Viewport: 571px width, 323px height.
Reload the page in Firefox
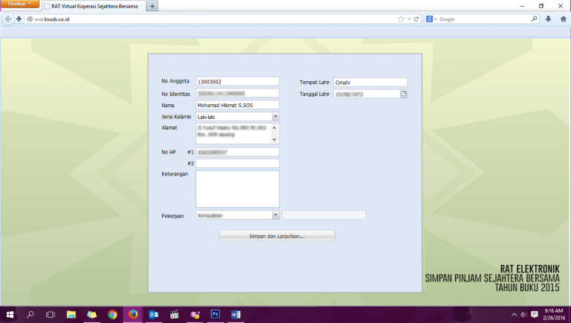[x=416, y=19]
